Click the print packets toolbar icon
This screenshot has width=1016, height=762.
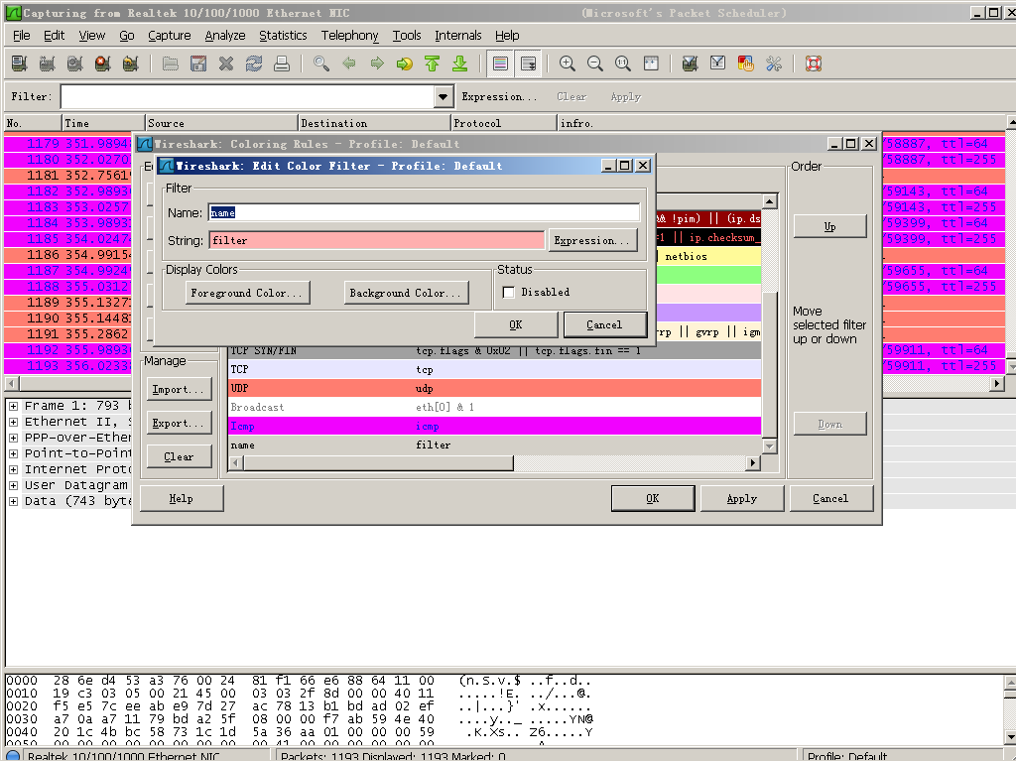tap(281, 63)
